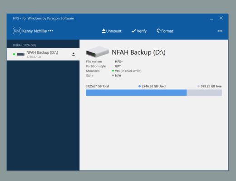Minimize the Paragon HFS+ window
Image resolution: width=236 pixels, height=181 pixels.
(211, 19)
